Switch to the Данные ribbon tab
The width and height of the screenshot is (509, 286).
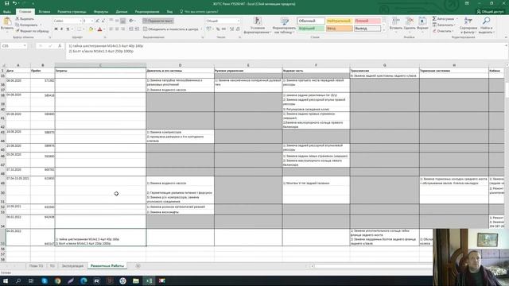[122, 12]
